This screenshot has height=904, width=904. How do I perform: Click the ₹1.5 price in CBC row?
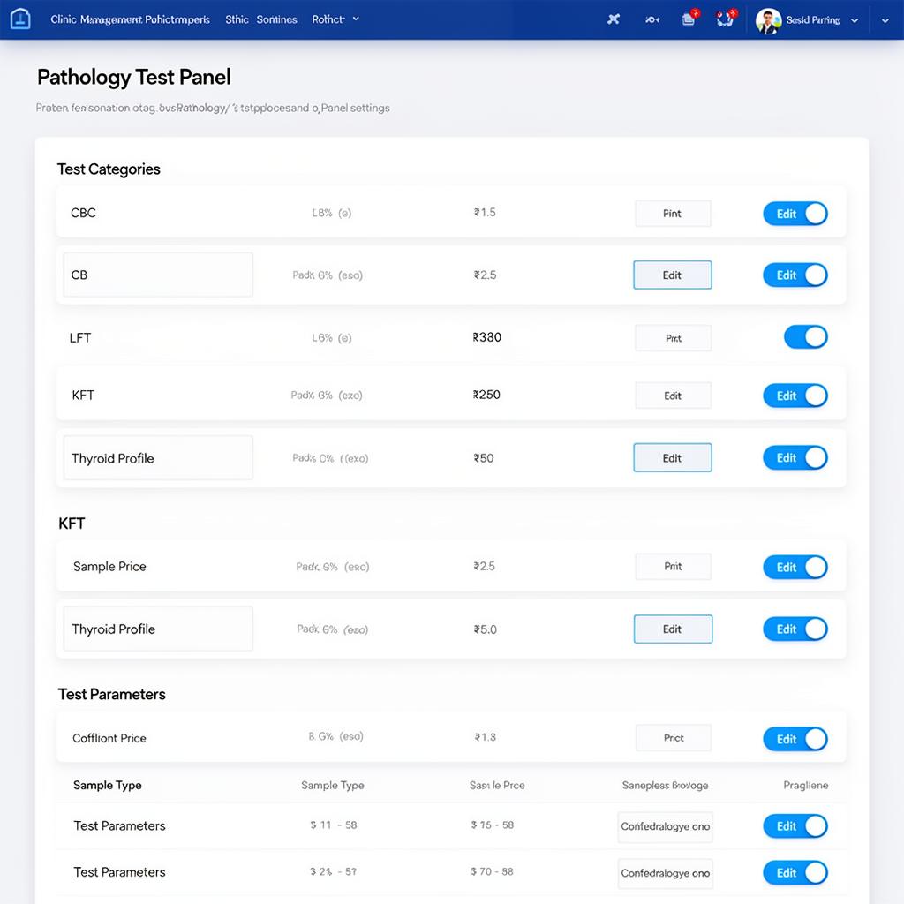[485, 213]
